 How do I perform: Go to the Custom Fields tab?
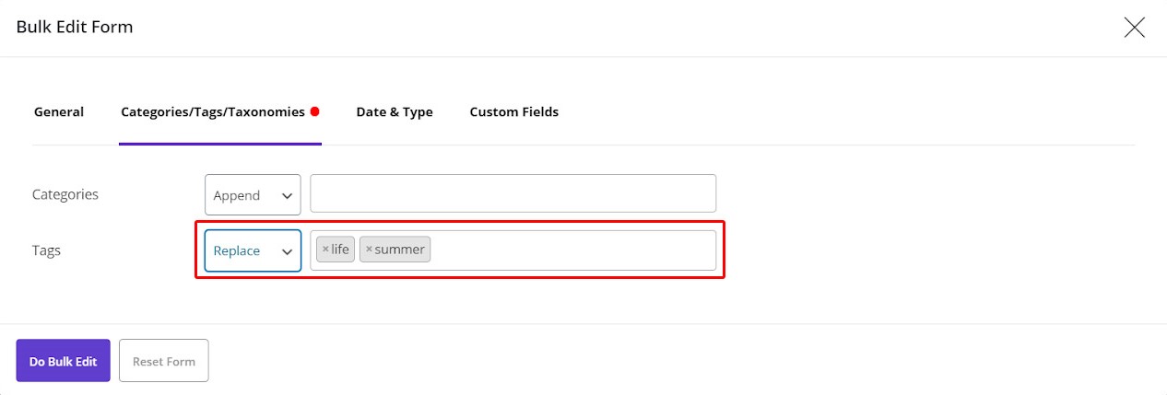coord(514,111)
